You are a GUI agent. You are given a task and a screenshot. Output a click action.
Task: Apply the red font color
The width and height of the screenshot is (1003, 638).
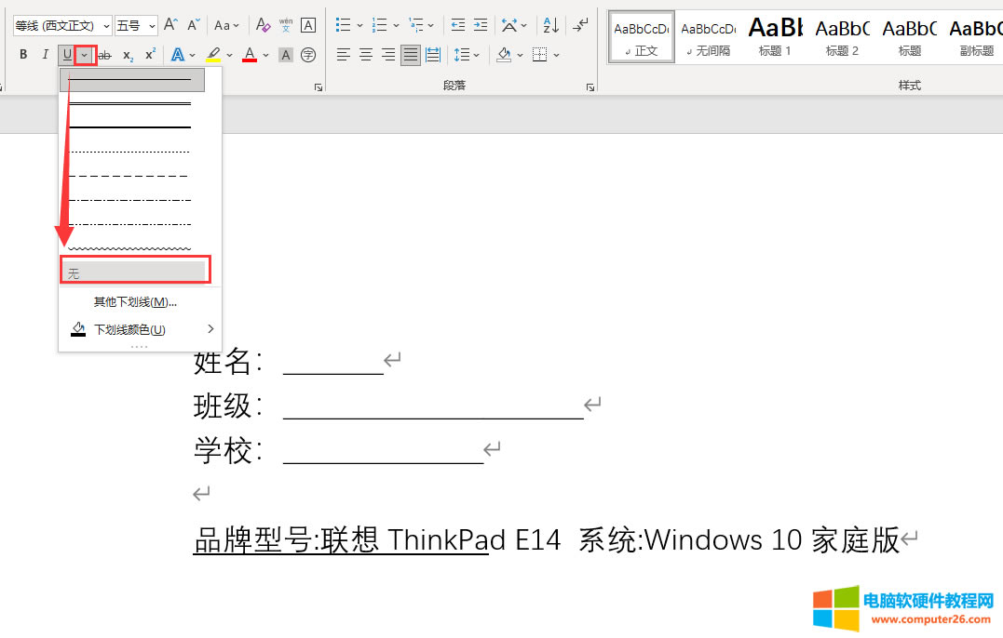coord(251,55)
